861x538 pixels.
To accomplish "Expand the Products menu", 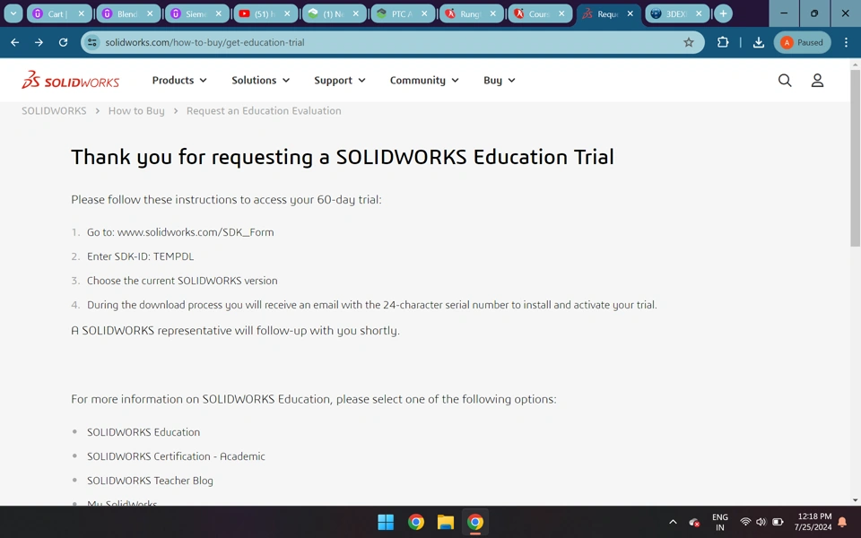I will pyautogui.click(x=179, y=80).
